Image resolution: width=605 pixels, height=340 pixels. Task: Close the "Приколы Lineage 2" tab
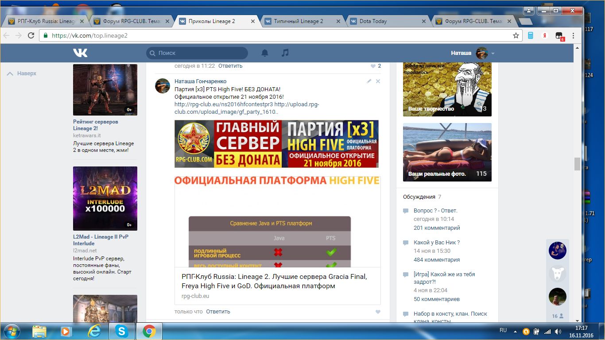253,21
